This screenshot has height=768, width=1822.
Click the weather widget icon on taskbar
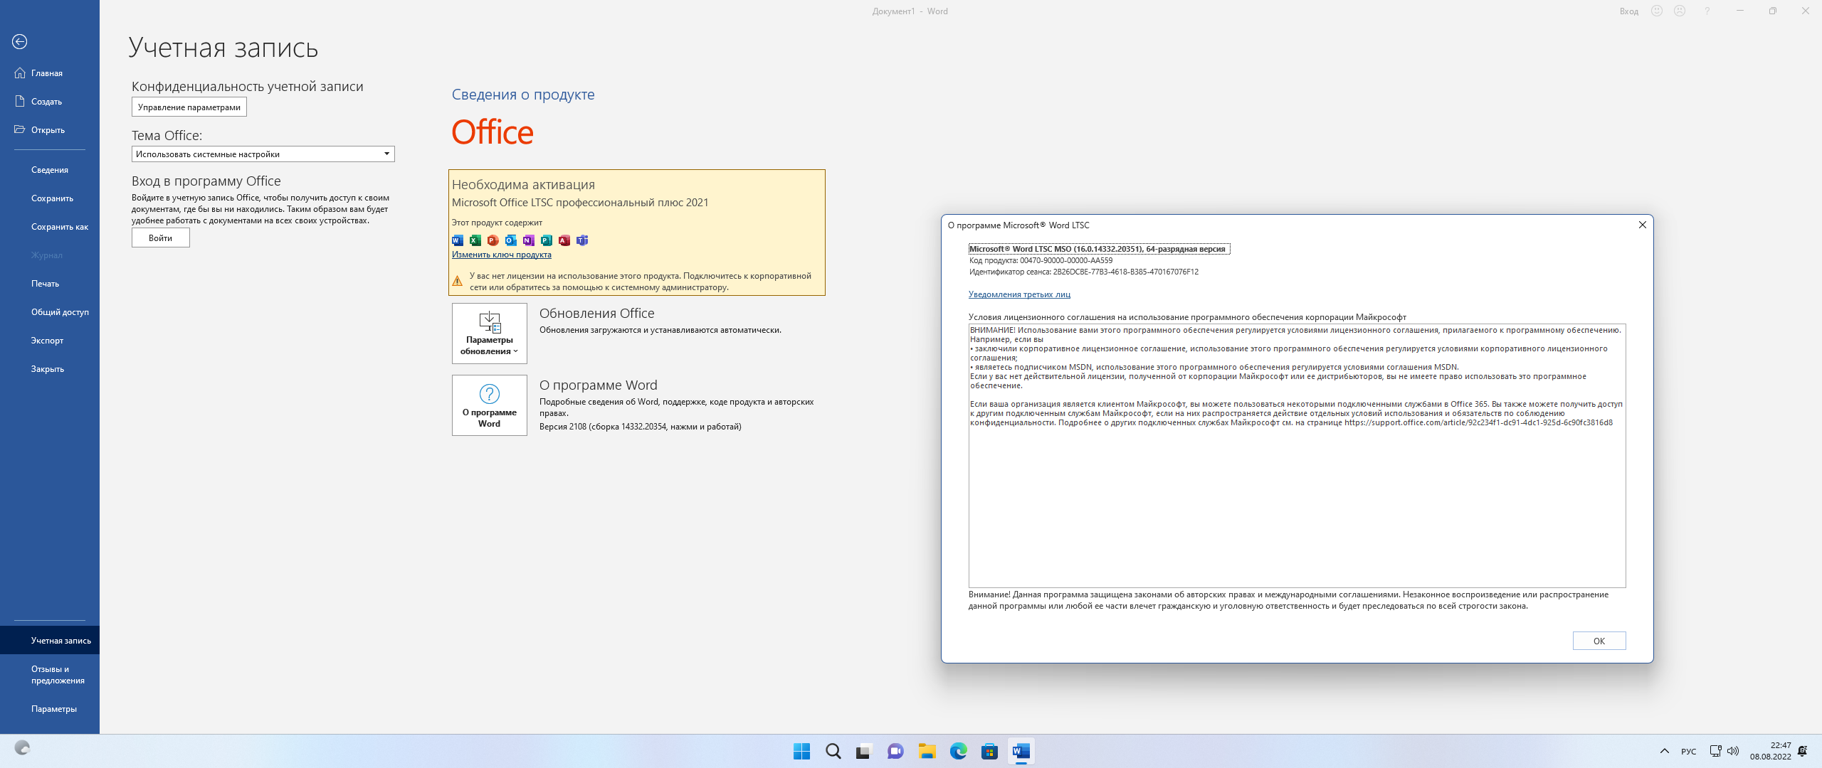point(23,748)
